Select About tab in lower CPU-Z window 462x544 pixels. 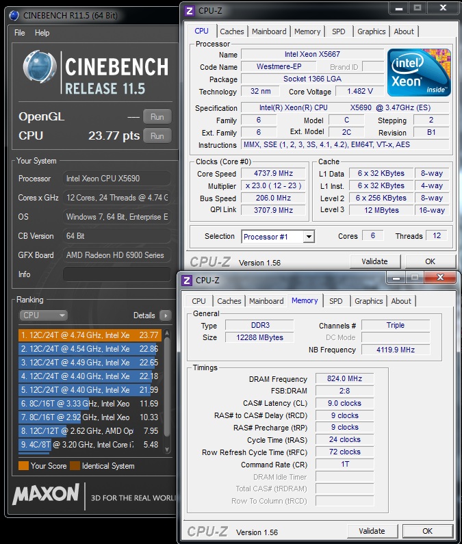pos(401,301)
